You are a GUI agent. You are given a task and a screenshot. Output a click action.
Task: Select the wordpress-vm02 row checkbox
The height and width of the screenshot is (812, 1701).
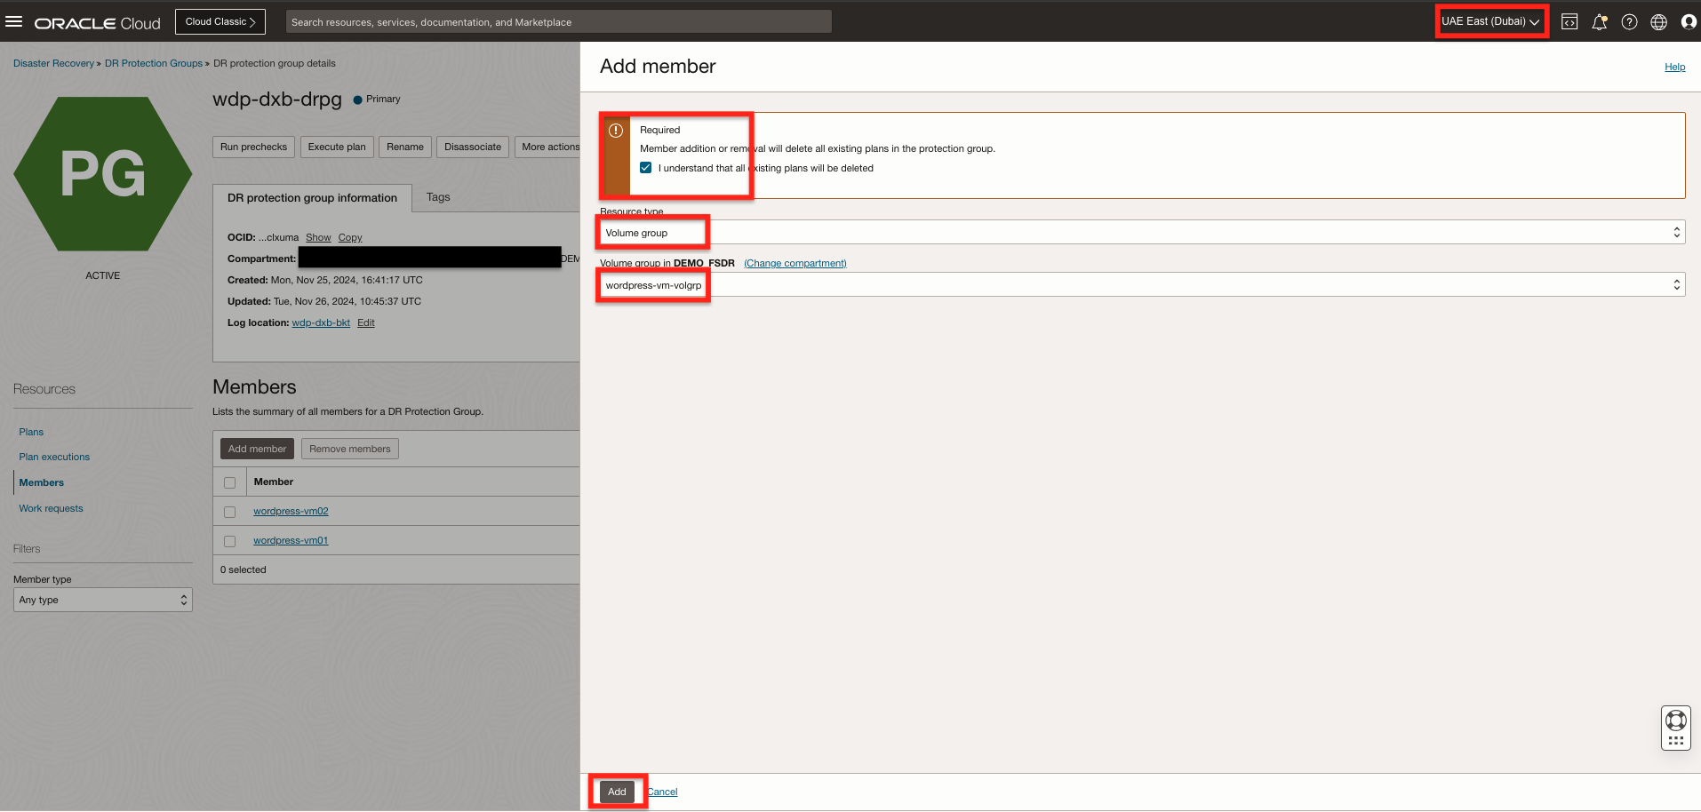coord(230,512)
